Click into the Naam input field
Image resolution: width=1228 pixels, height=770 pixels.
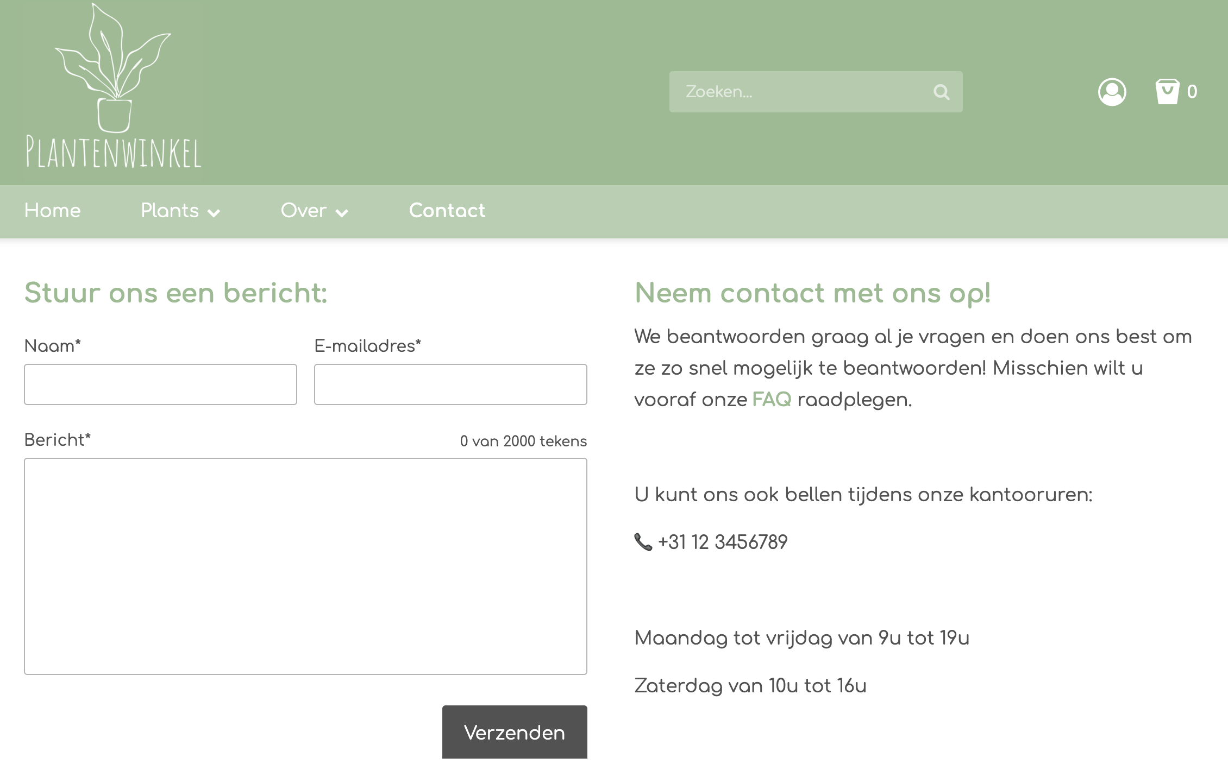(160, 384)
